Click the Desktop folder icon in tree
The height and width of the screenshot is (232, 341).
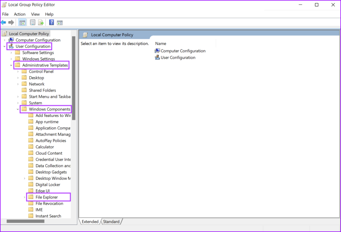pos(24,78)
